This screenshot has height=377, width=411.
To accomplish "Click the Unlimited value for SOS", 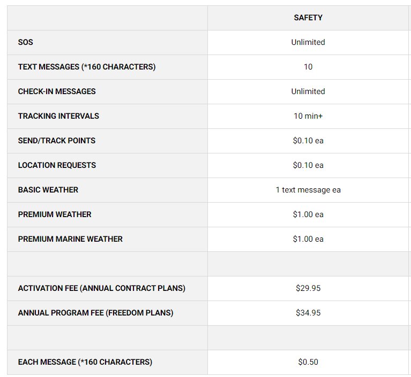I will pos(308,42).
